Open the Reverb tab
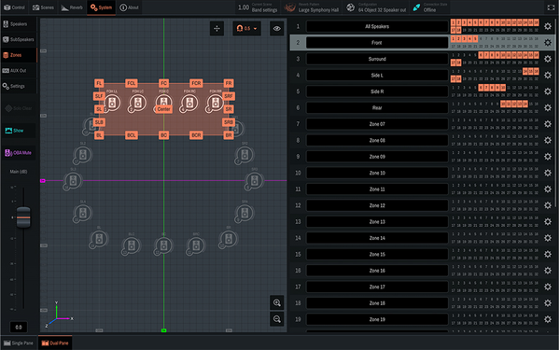Viewport: 560px width, 350px height. click(x=72, y=7)
